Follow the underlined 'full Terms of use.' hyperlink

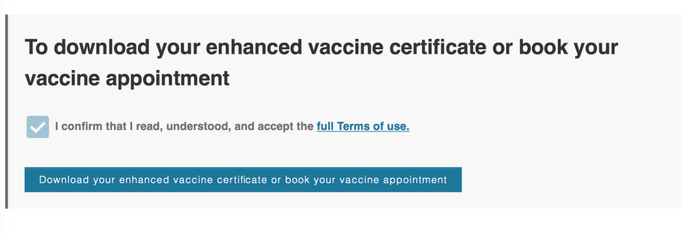pos(363,126)
